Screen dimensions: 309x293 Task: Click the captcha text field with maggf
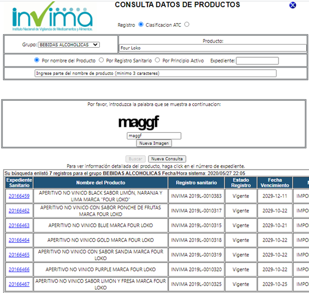[x=154, y=136]
